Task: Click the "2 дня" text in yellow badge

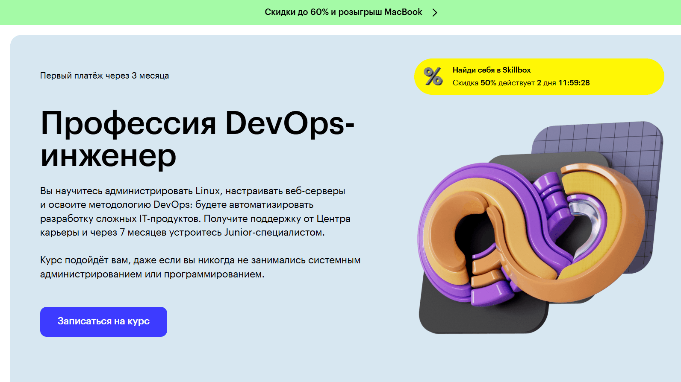Action: coord(546,83)
